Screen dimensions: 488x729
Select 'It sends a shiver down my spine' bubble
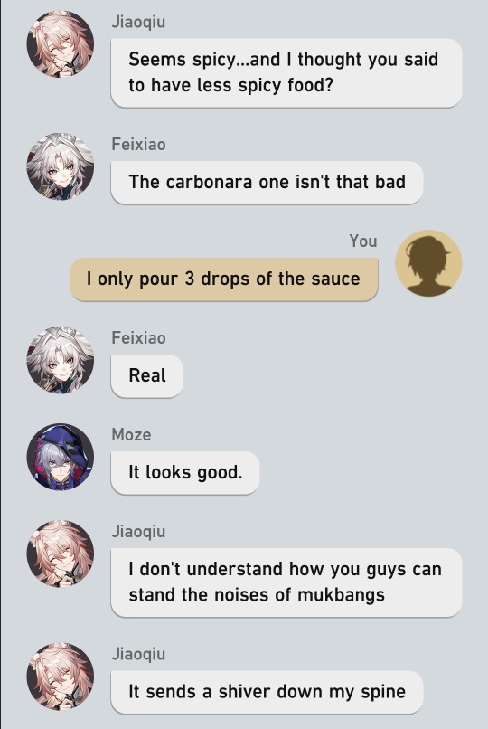pyautogui.click(x=267, y=692)
